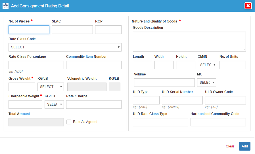Click the Height input field
255x154 pixels.
click(185, 65)
